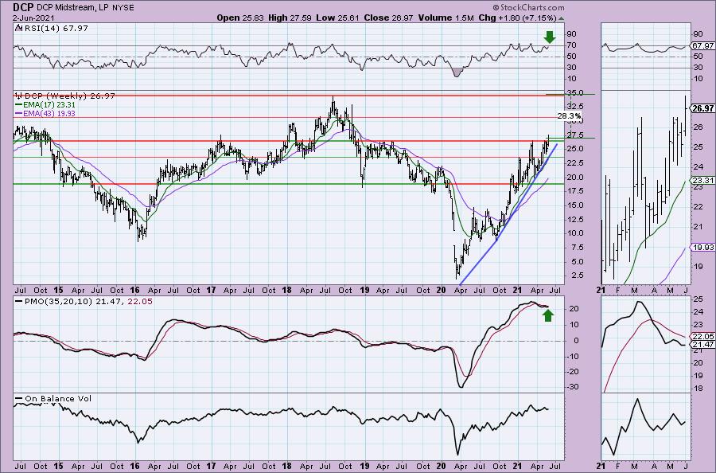
Task: Click the green up-triangle beside the Chg value
Action: pos(561,18)
